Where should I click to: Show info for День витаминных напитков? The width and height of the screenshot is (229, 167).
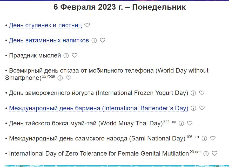94,41
